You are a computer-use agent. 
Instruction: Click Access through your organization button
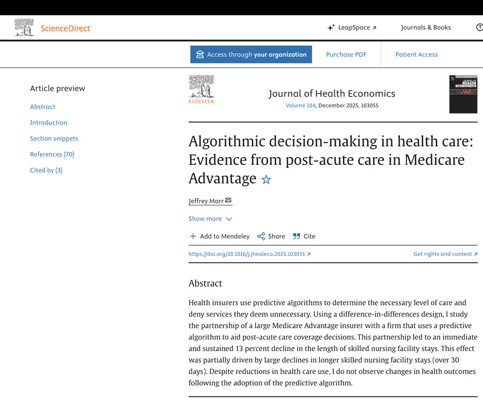pos(251,54)
